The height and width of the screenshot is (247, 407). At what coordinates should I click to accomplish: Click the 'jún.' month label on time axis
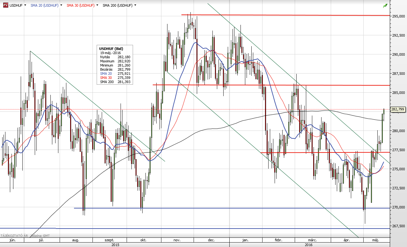(13, 240)
